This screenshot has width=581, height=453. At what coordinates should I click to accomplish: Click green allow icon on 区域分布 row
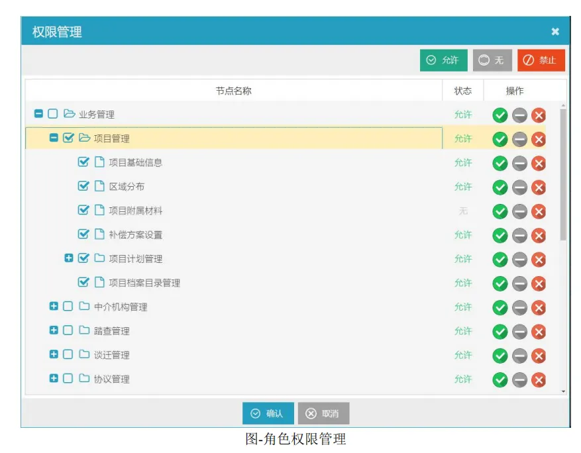tap(502, 187)
